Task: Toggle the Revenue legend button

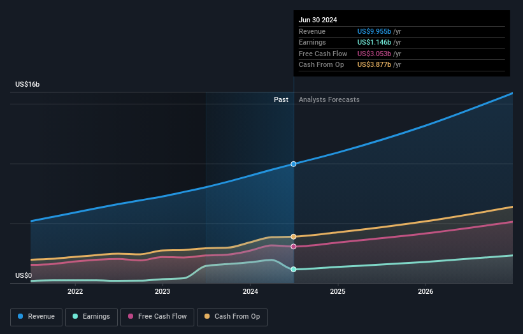Action: coord(36,317)
